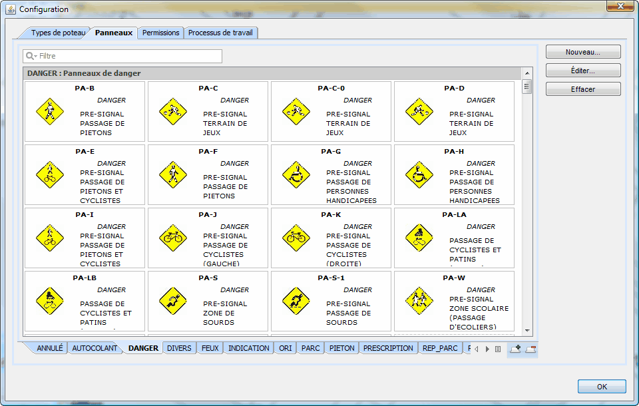Click the remove category tab icon

click(x=531, y=348)
